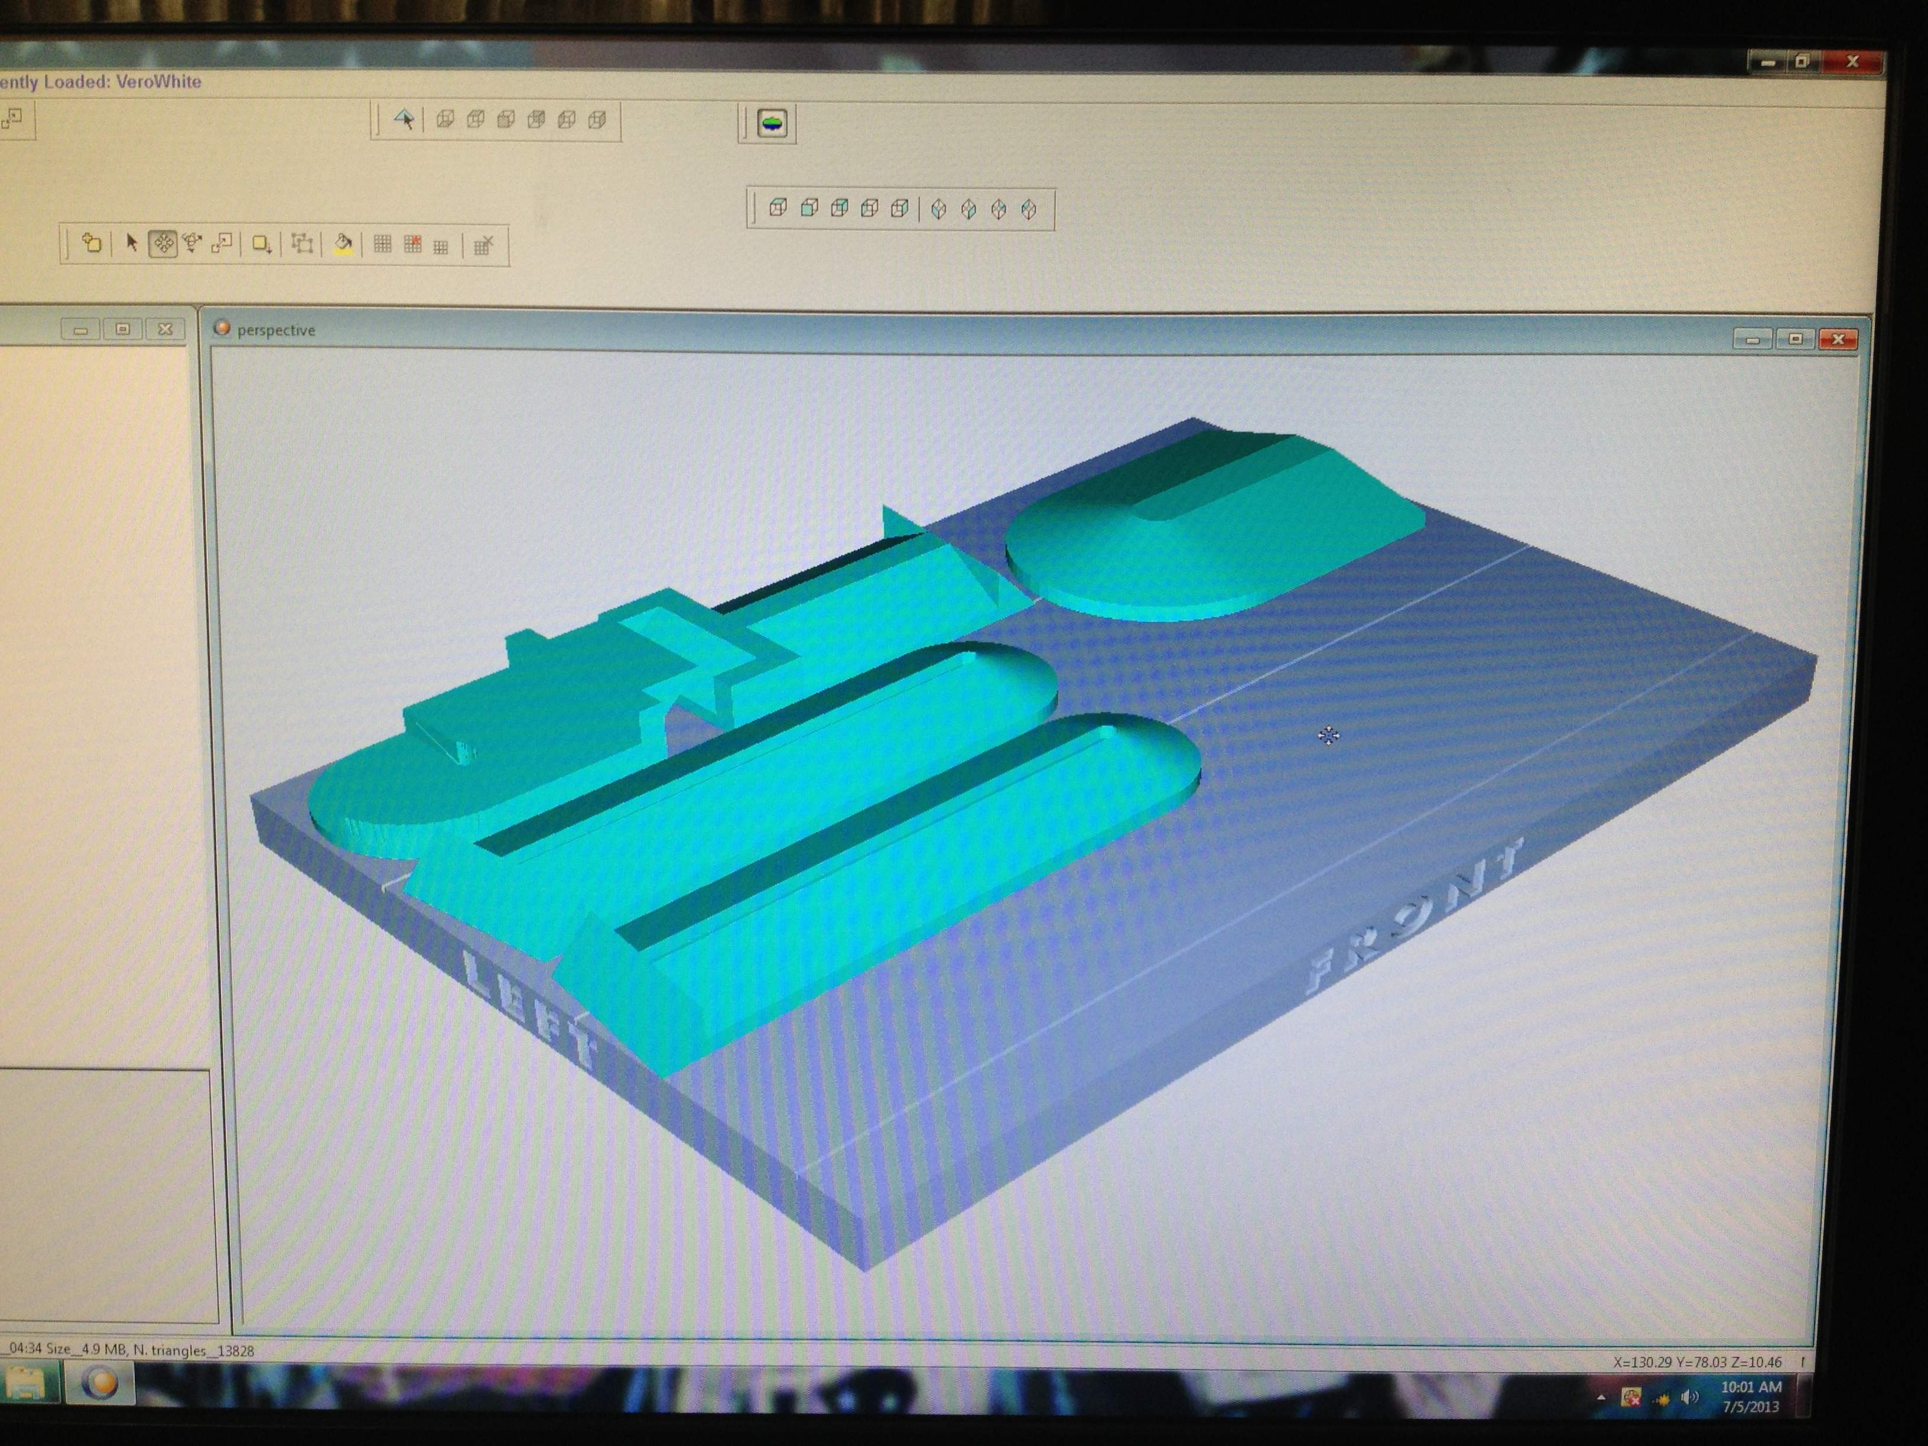The height and width of the screenshot is (1446, 1928).
Task: Minimize the left side panel window
Action: pos(81,329)
